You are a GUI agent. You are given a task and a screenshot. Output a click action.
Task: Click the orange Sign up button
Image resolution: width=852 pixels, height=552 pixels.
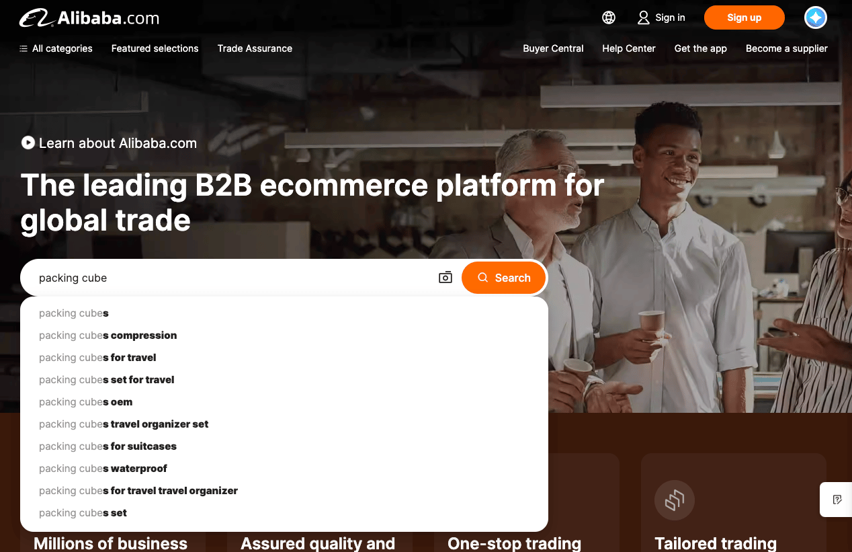coord(744,17)
